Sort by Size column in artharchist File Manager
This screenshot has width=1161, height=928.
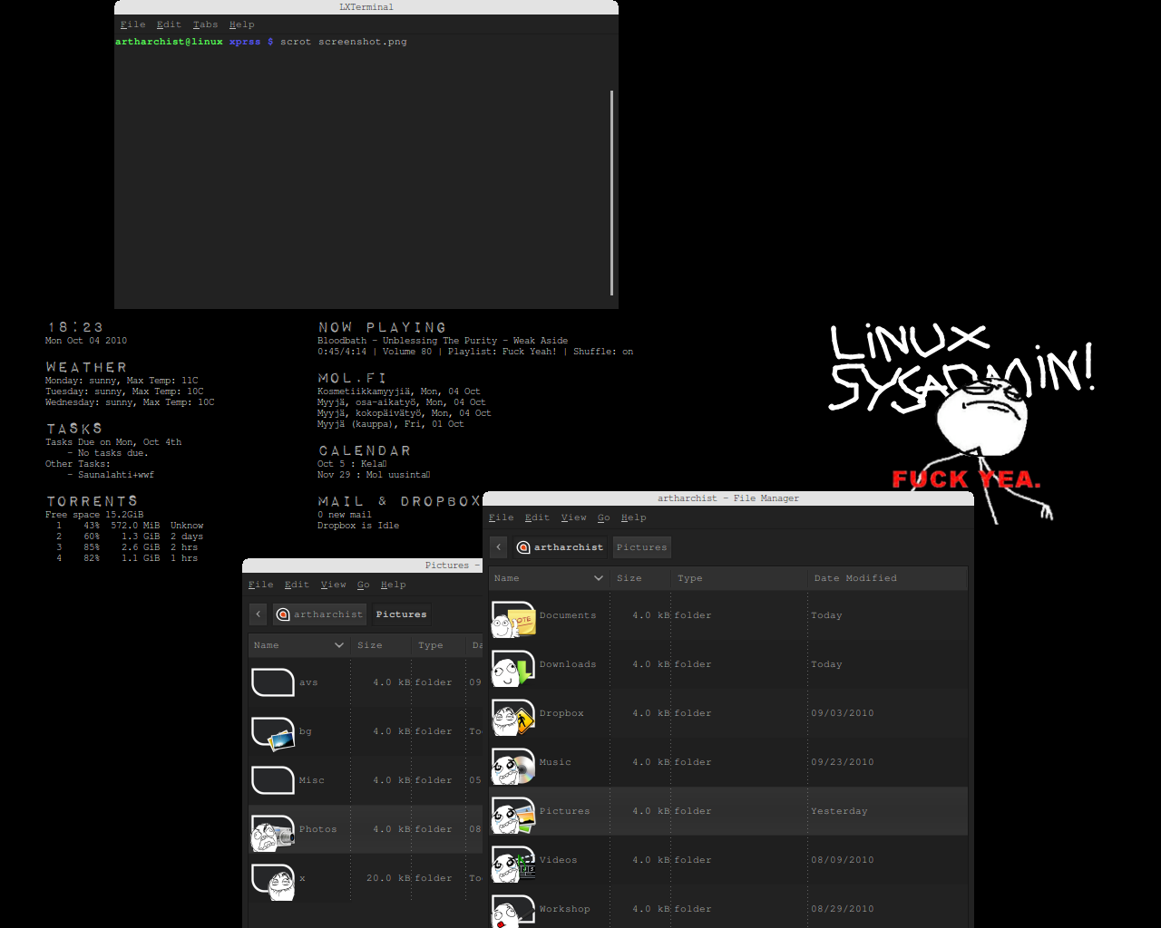point(640,578)
